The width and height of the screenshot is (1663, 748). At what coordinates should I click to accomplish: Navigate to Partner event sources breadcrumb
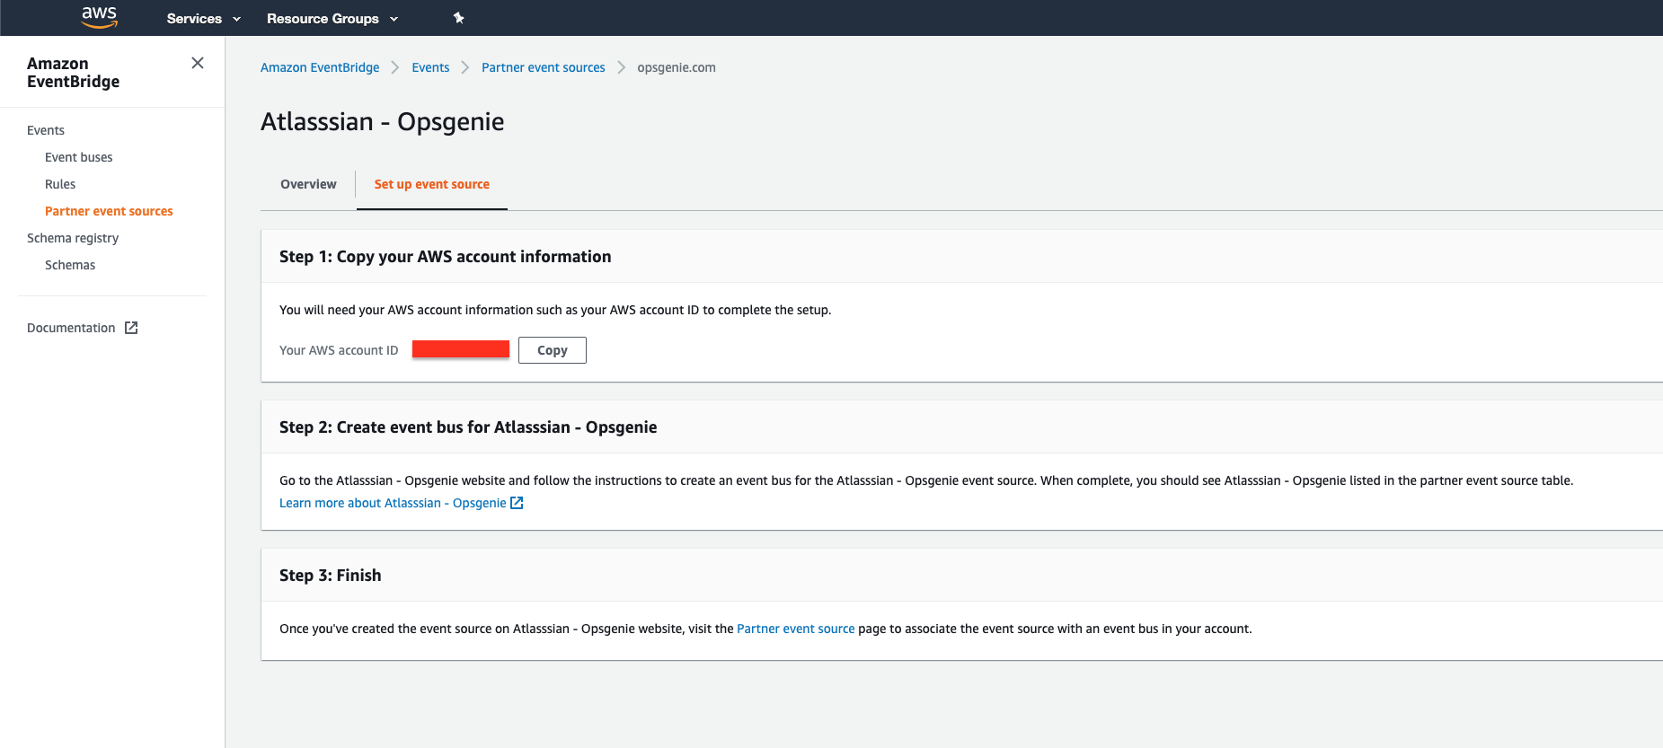(544, 67)
